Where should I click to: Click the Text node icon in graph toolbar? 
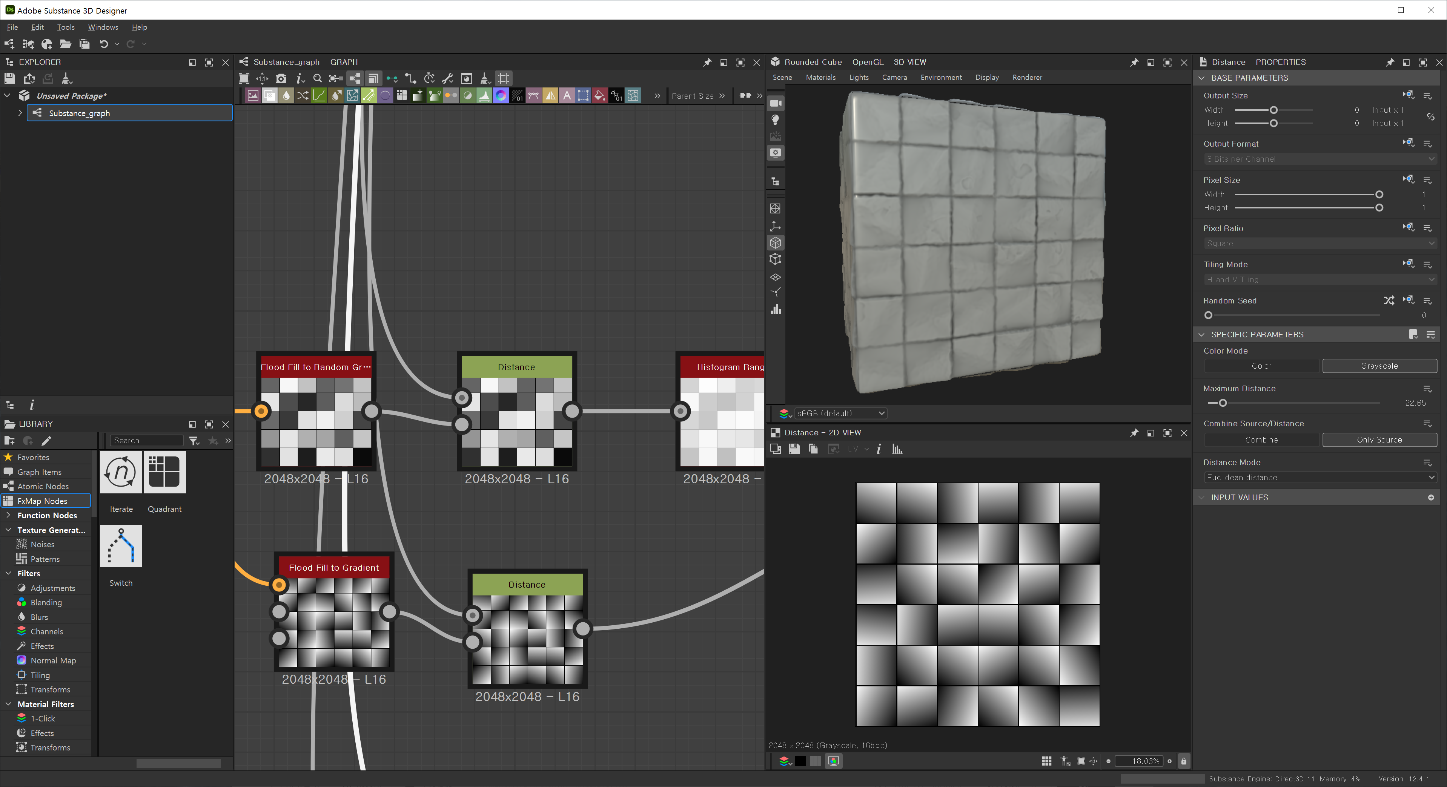(567, 95)
